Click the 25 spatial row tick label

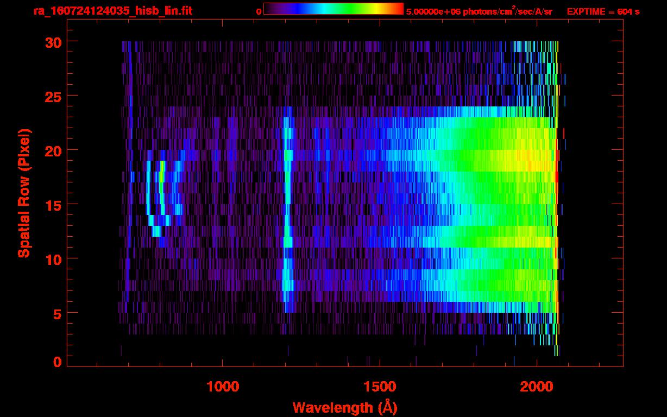(53, 96)
